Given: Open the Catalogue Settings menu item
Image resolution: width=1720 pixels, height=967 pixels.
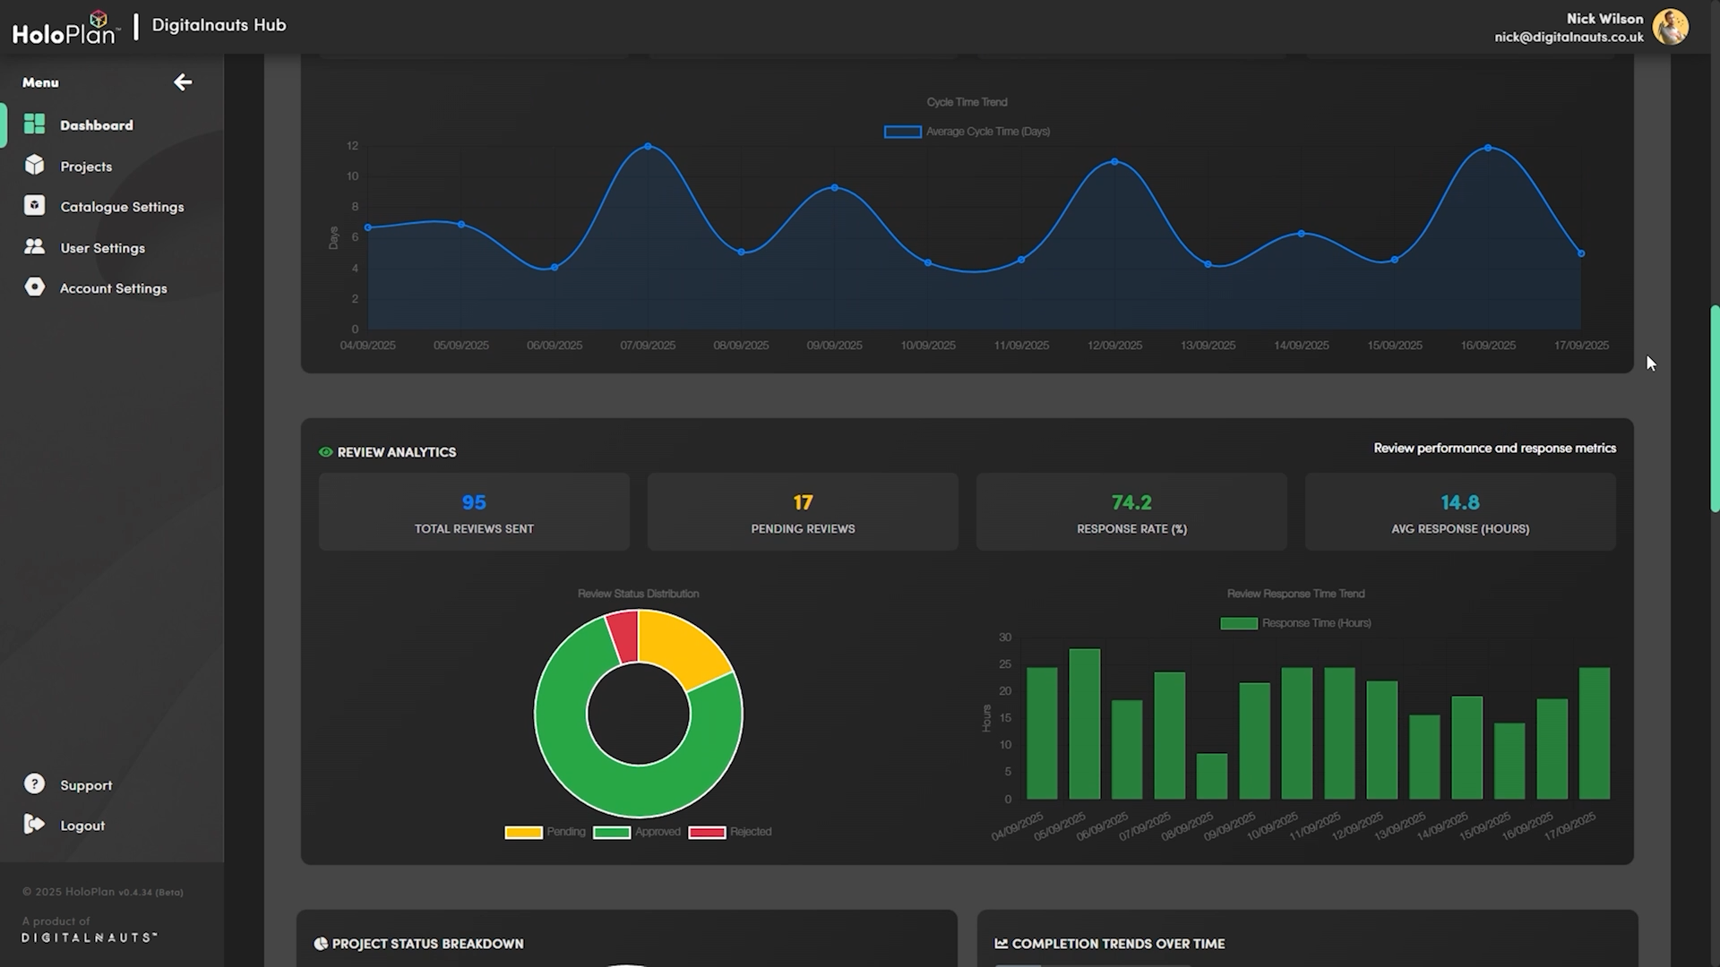Looking at the screenshot, I should [122, 207].
